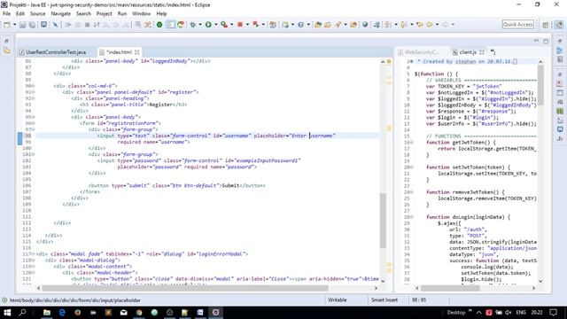The height and width of the screenshot is (319, 567).
Task: Open the Help menu
Action: 161,14
